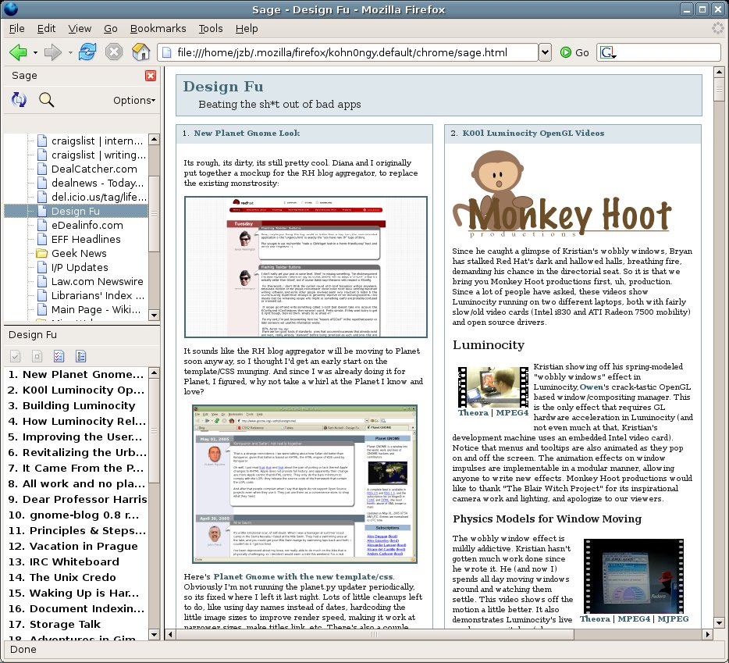The height and width of the screenshot is (663, 729).
Task: Open the Geek News folder
Action: (79, 253)
